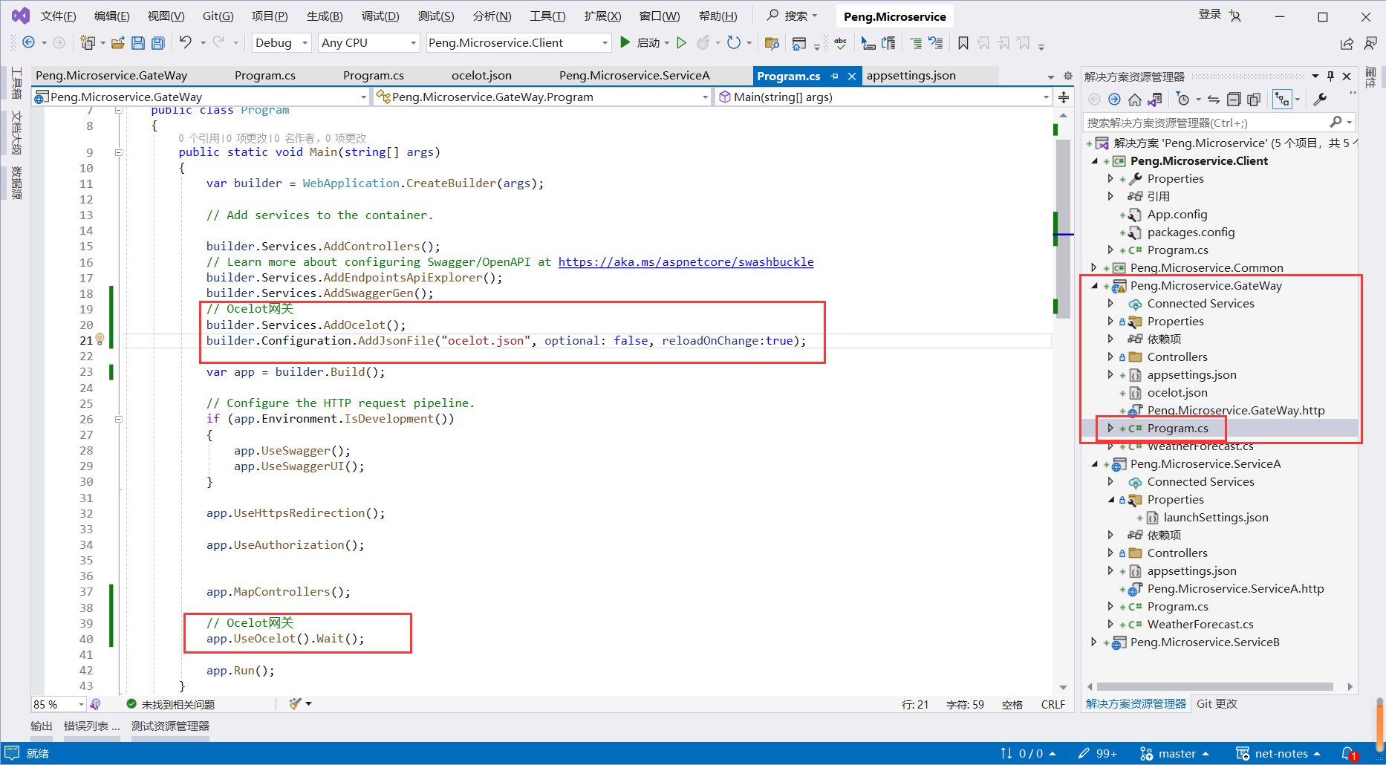The height and width of the screenshot is (765, 1386).
Task: Click the Open File folder icon
Action: [117, 43]
